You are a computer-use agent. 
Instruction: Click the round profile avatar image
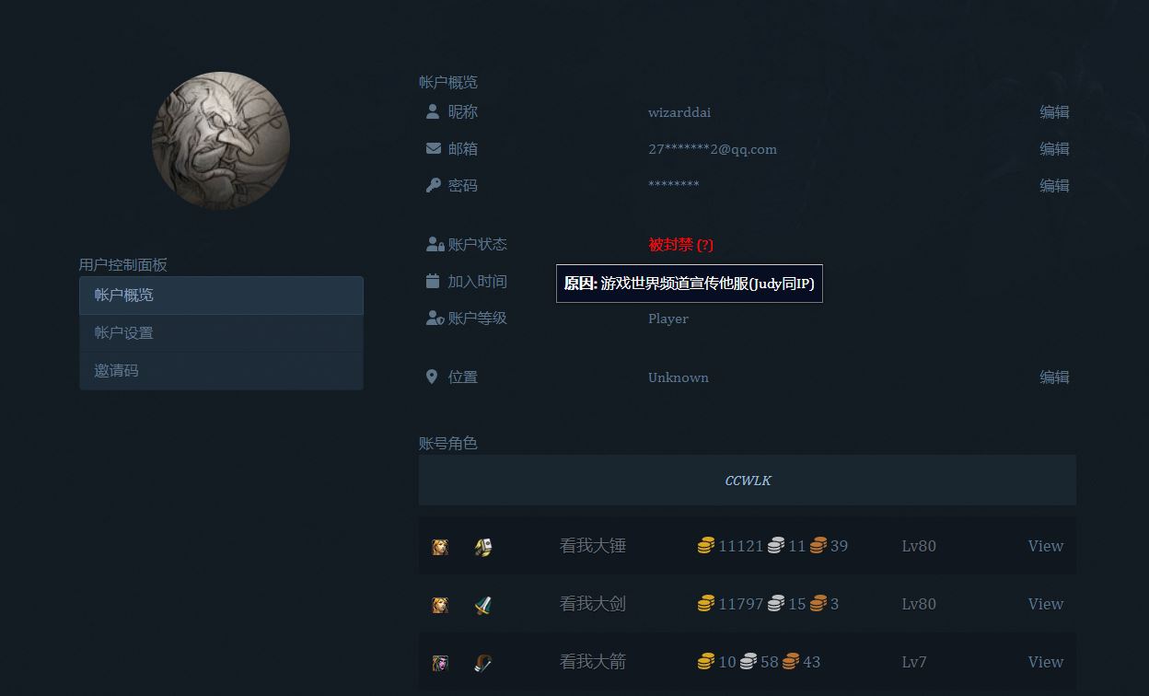point(221,141)
